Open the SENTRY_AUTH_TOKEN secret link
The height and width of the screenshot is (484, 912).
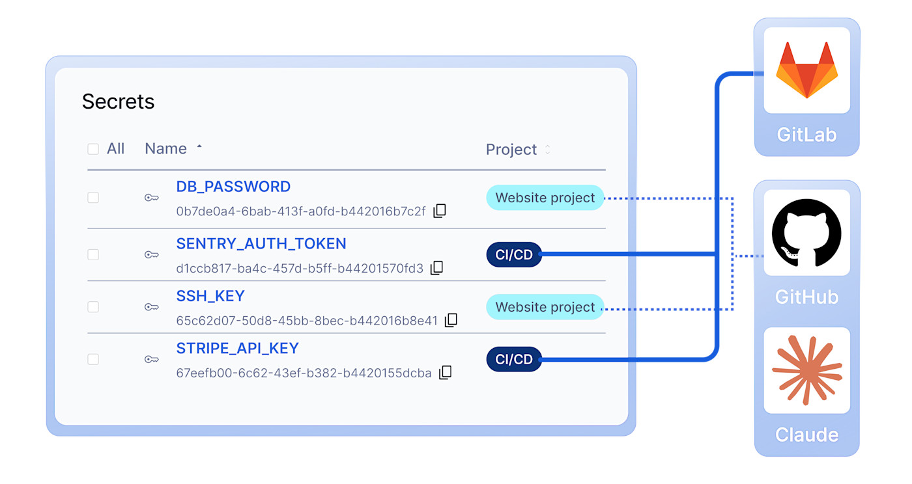[261, 244]
